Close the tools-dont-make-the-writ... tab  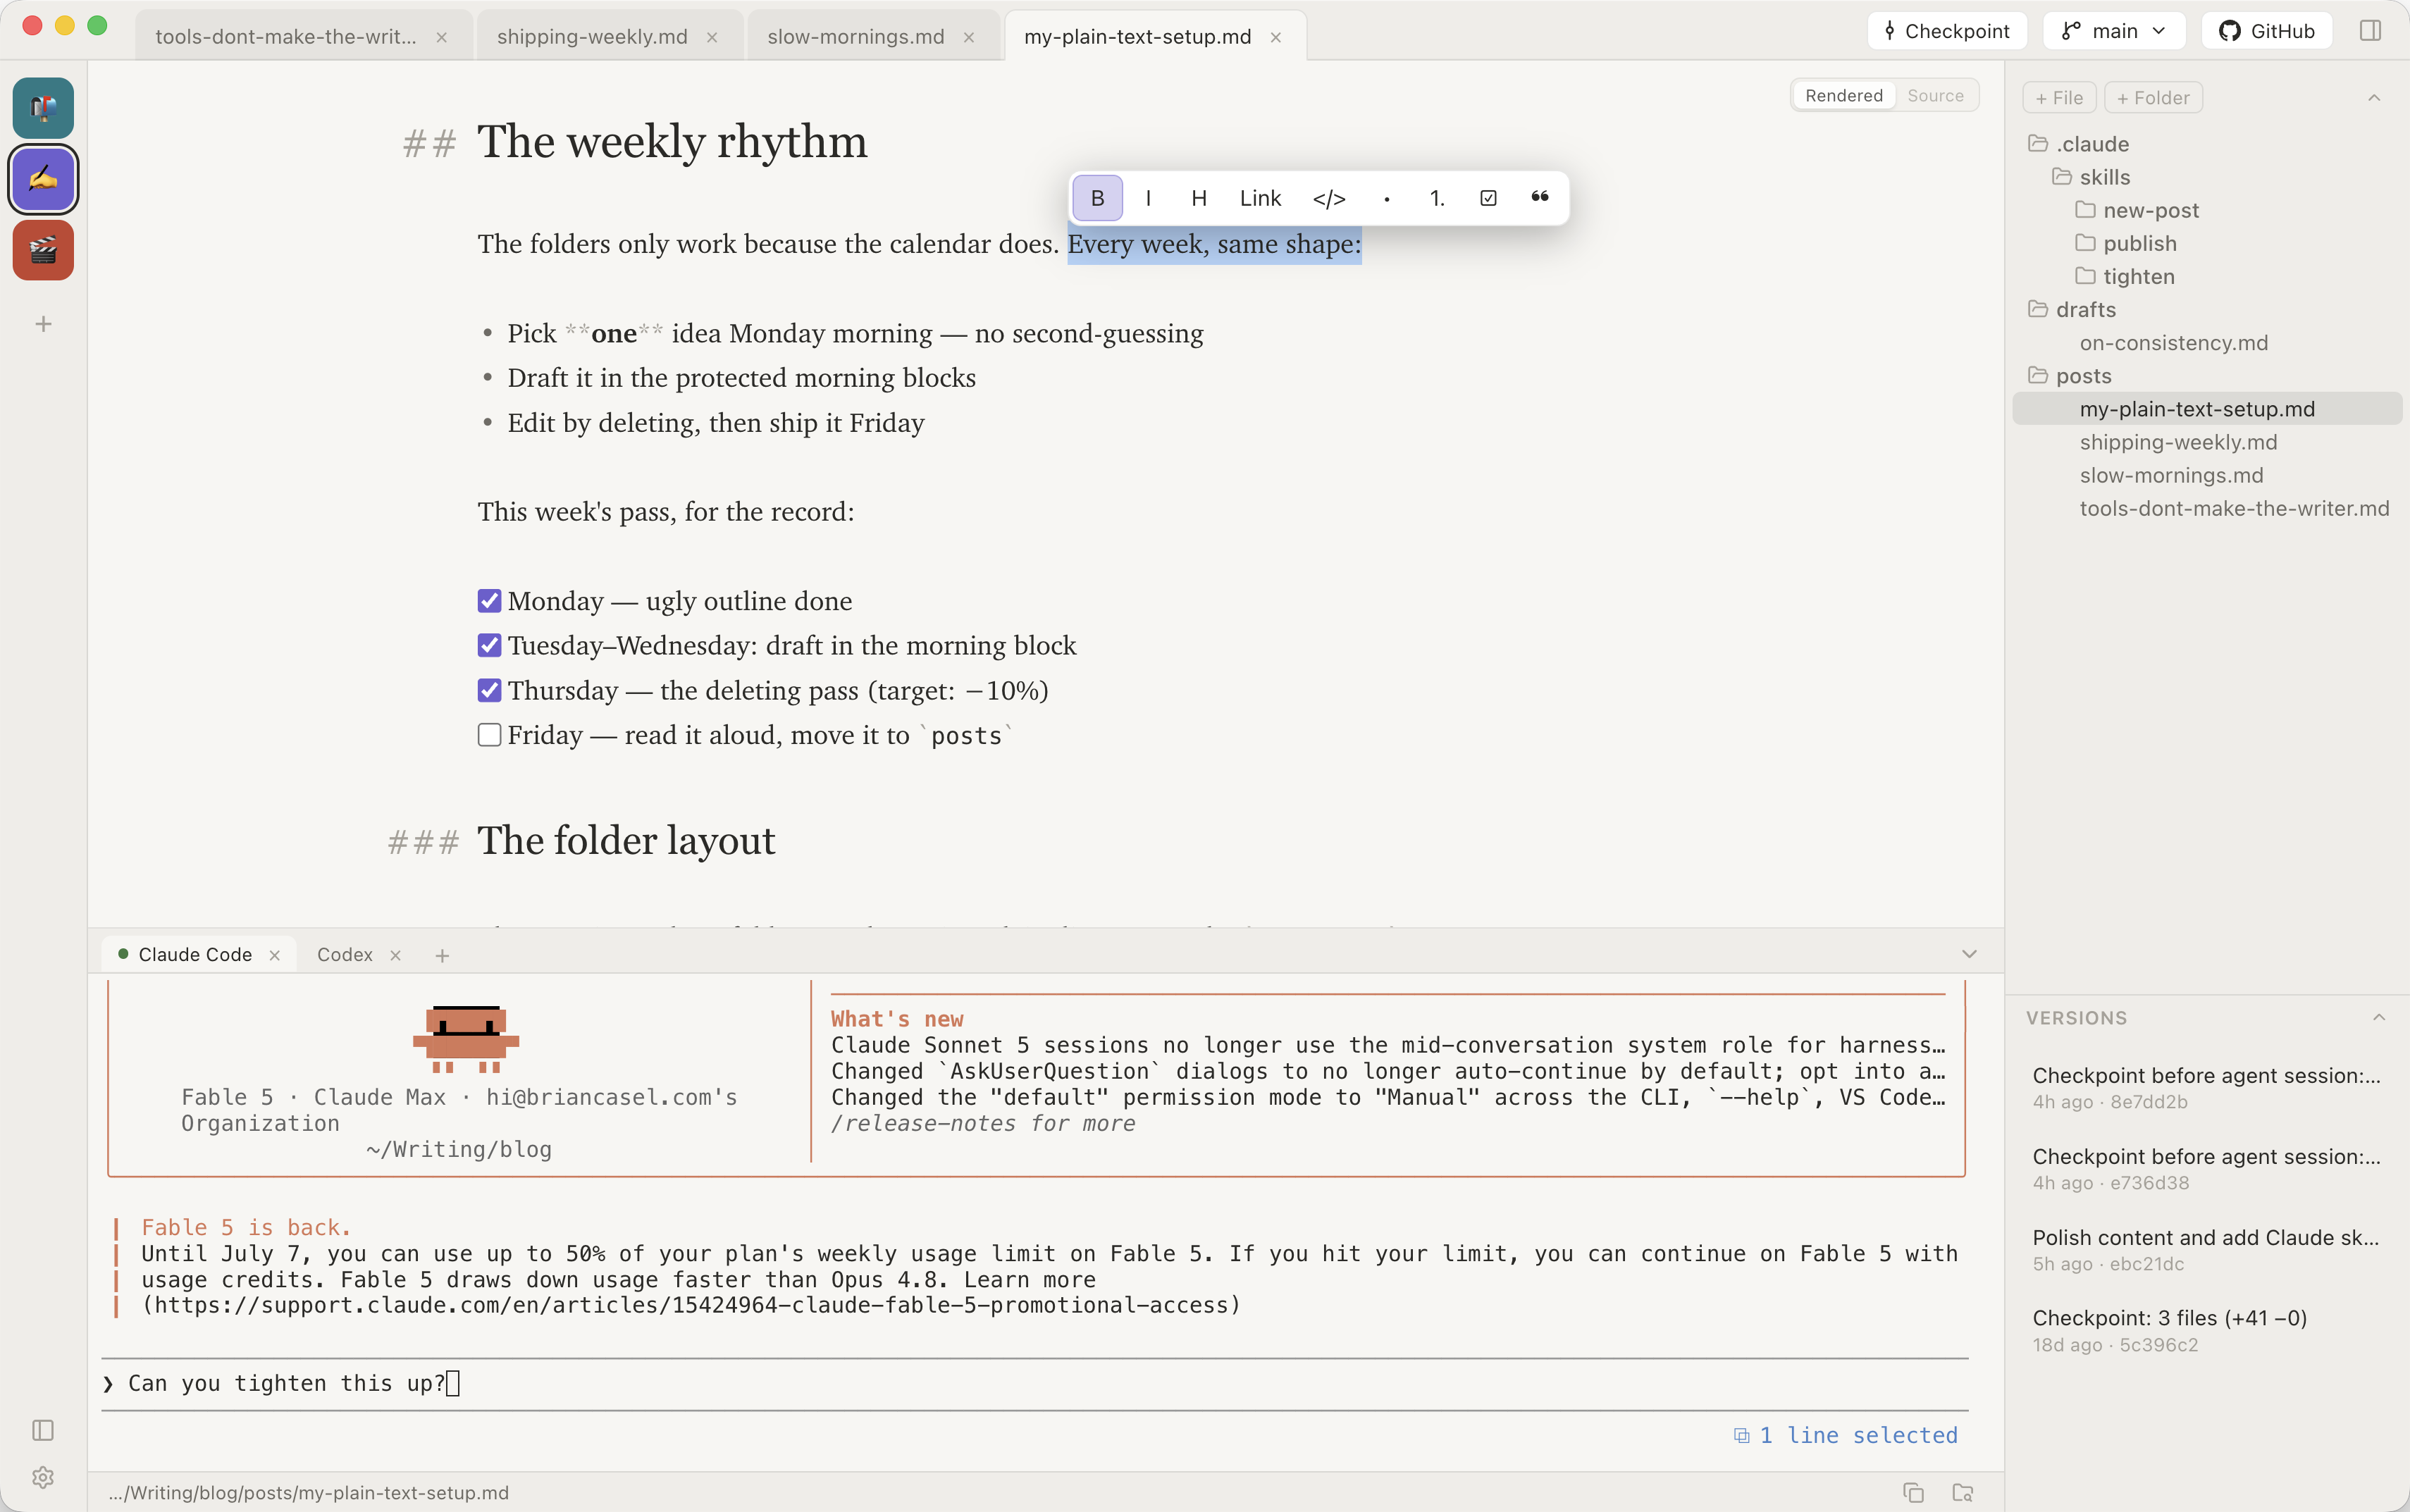pos(441,37)
